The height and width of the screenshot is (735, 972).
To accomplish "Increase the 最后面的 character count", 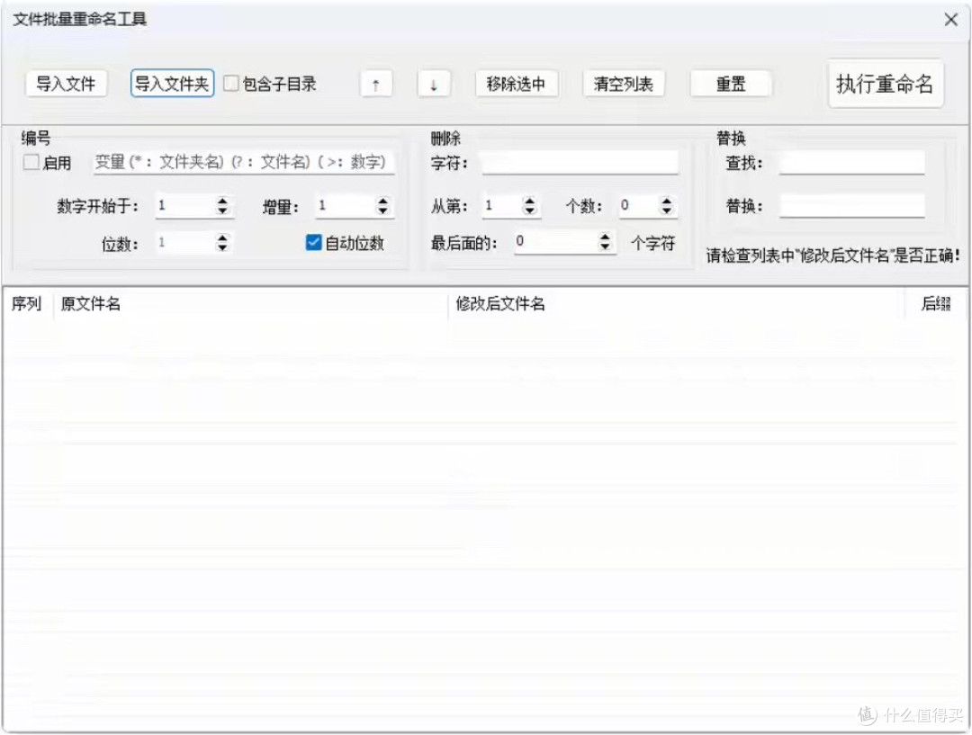I will tap(605, 237).
